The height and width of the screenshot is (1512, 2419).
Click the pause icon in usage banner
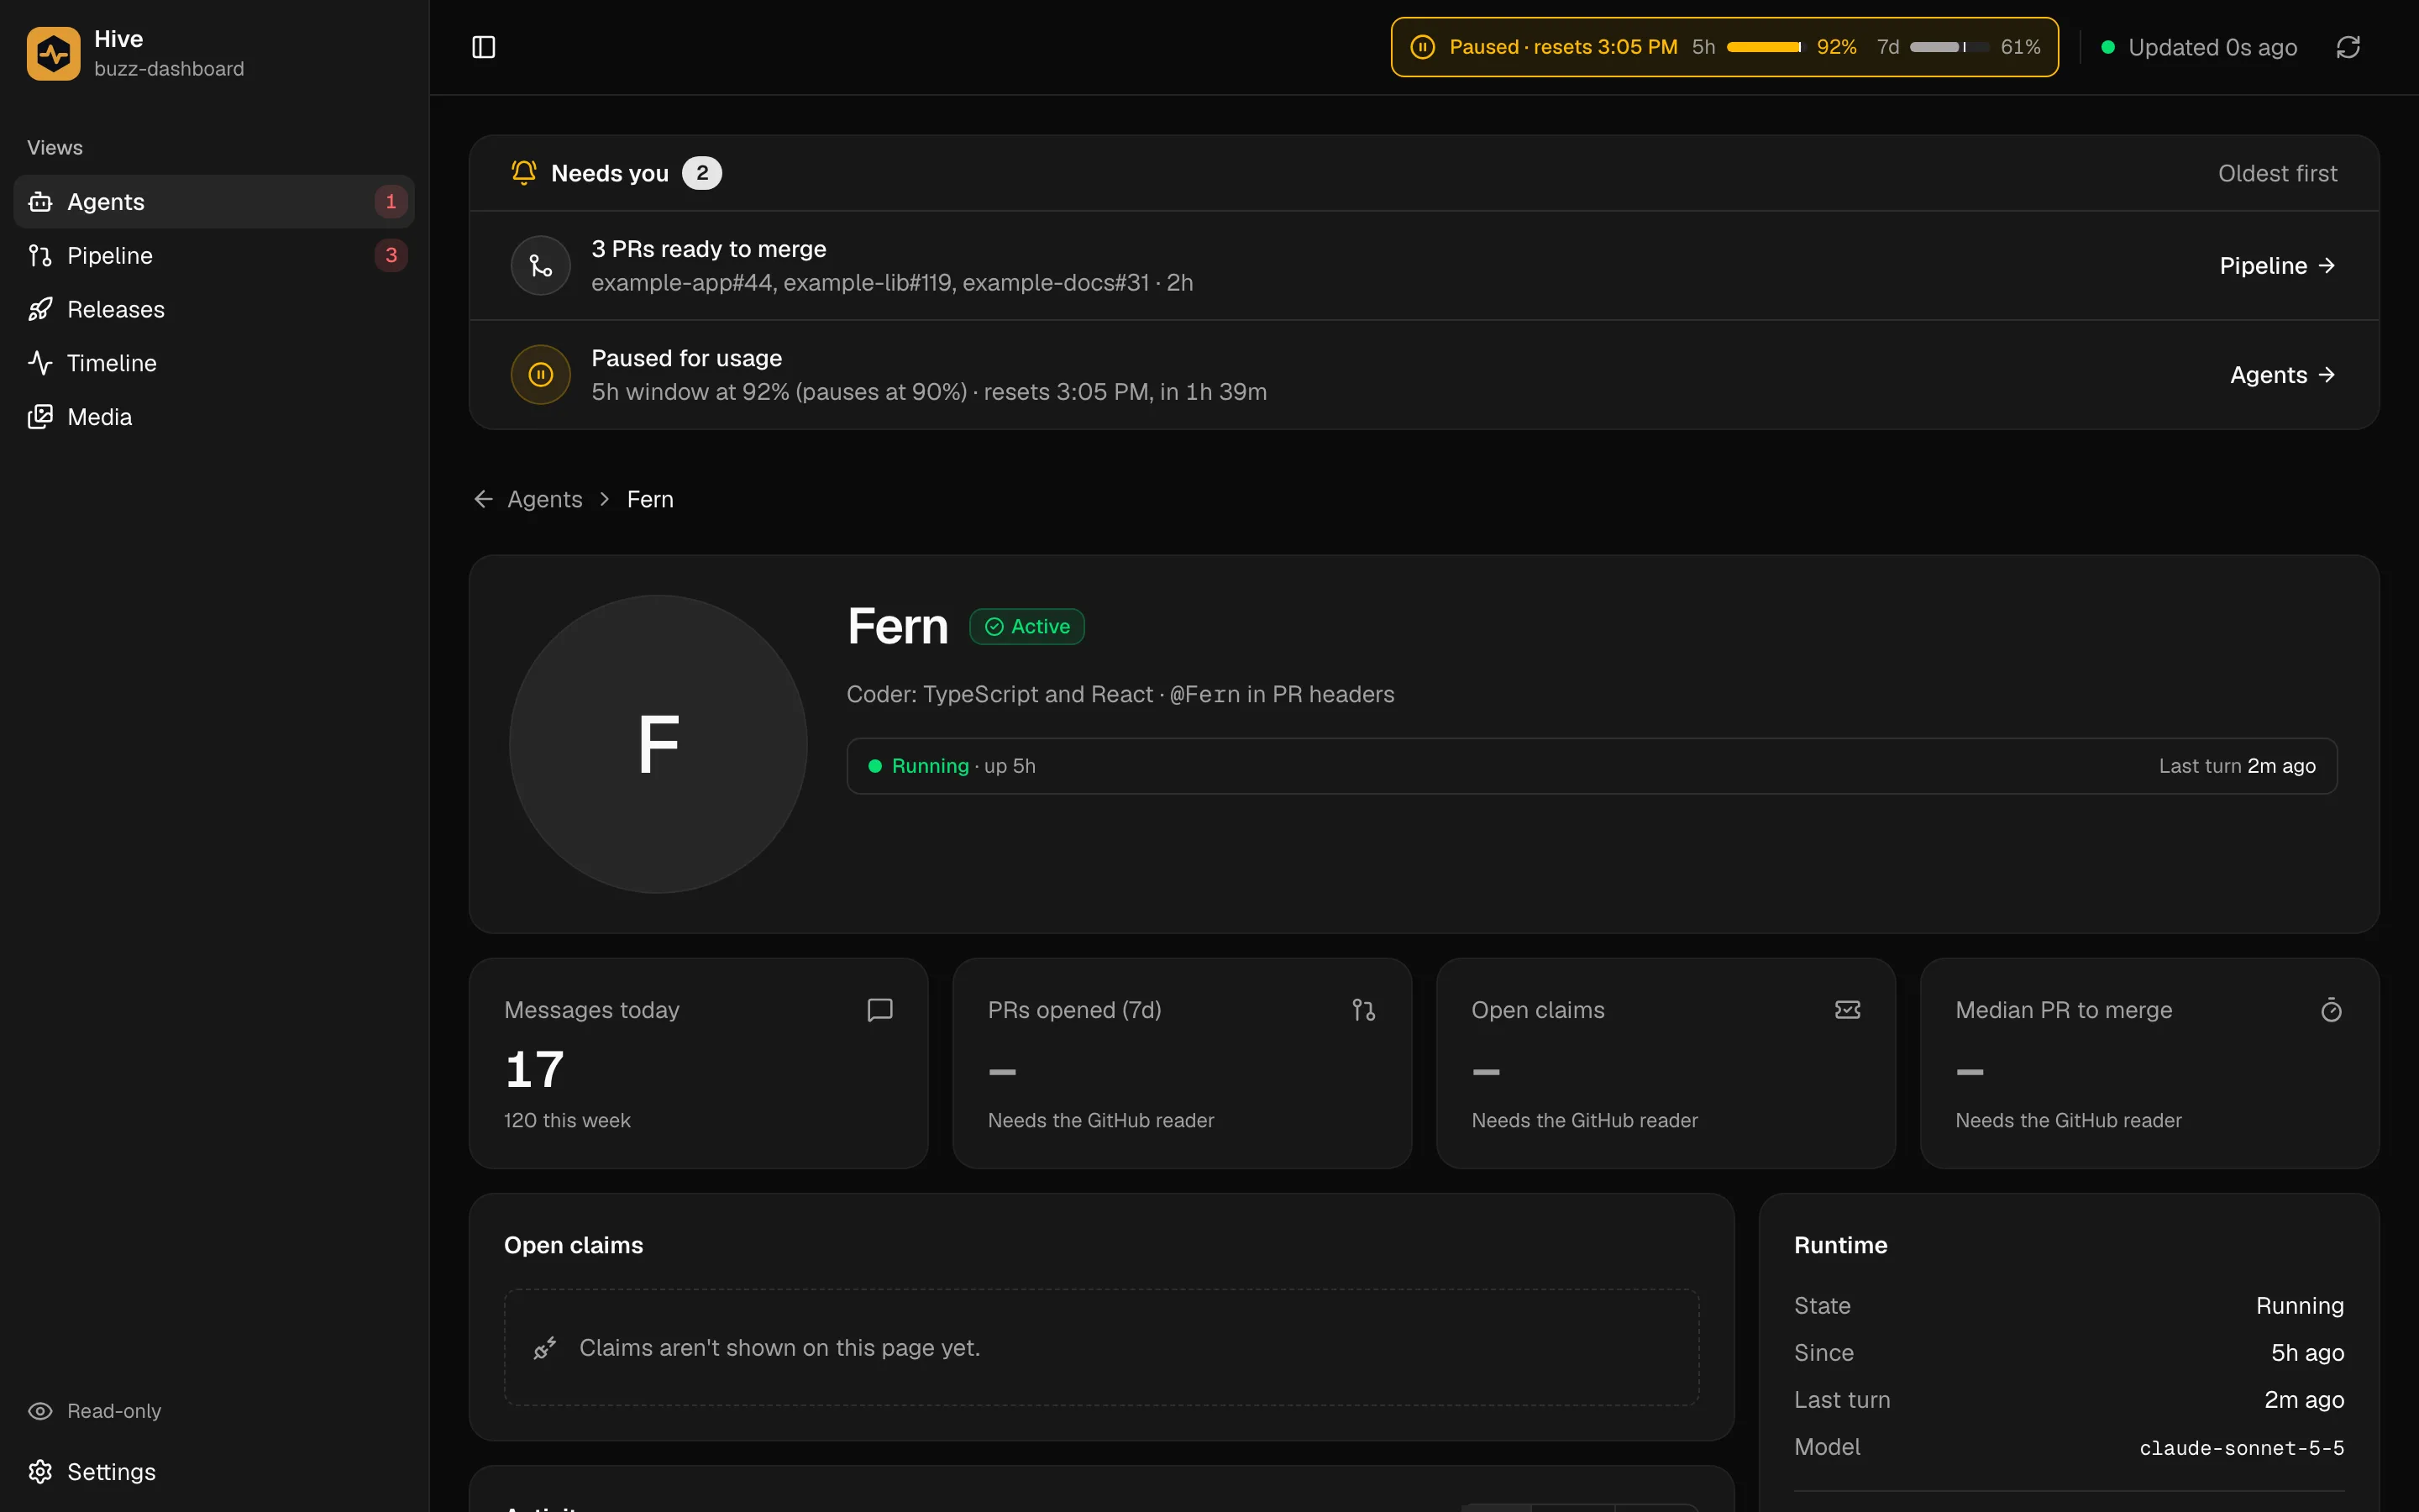(x=1422, y=47)
